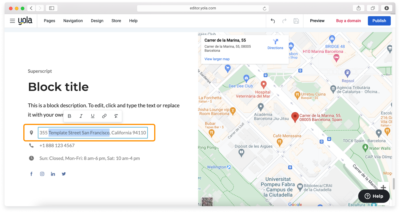The image size is (400, 213).
Task: Open Safari downloads
Action: point(387,8)
